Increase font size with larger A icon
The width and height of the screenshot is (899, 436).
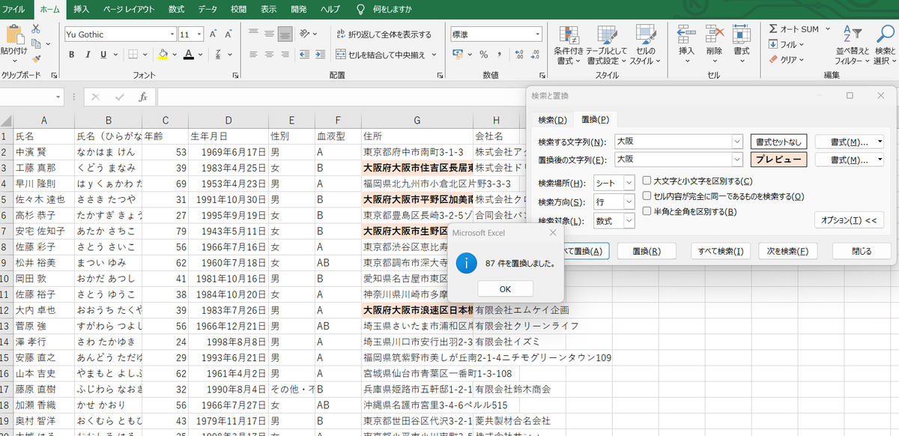(214, 34)
